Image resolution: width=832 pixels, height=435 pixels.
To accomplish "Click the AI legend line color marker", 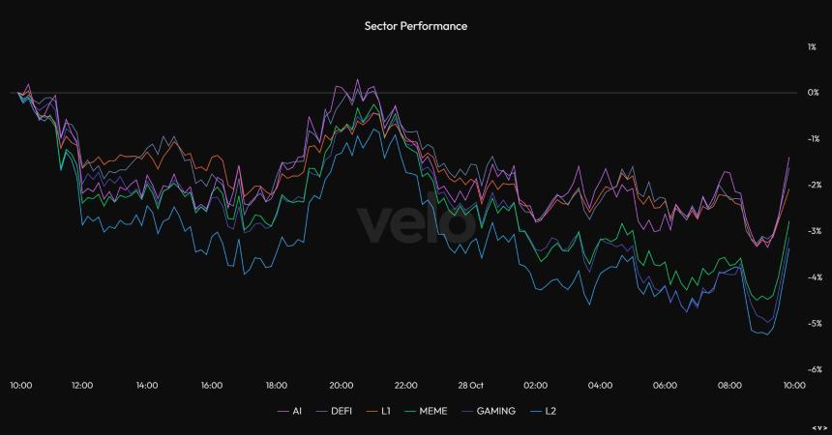I will (x=283, y=411).
